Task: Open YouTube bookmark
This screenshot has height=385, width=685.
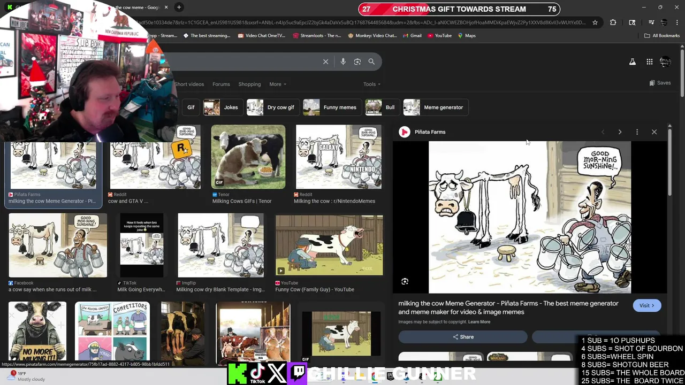Action: point(439,36)
